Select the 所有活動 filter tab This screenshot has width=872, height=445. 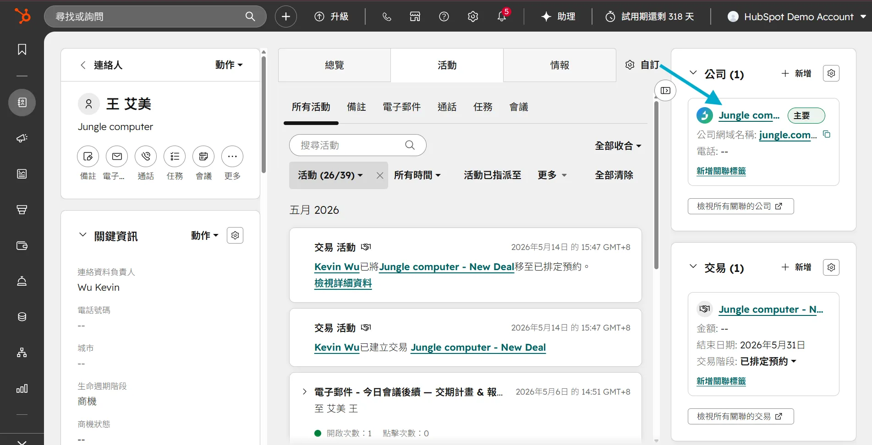coord(311,107)
